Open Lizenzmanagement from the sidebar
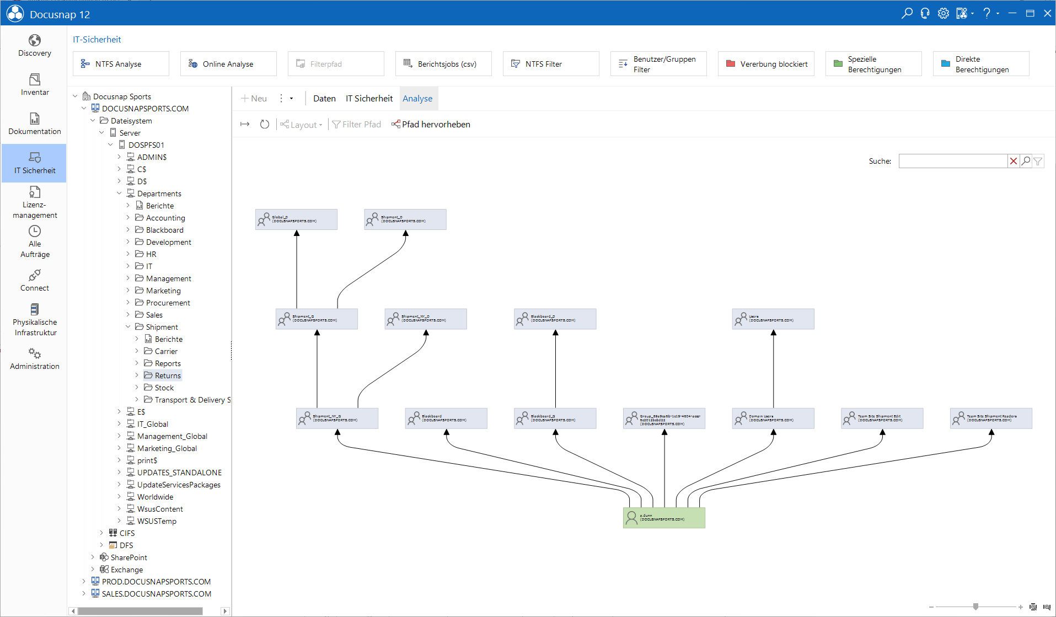The height and width of the screenshot is (617, 1056). [x=34, y=202]
